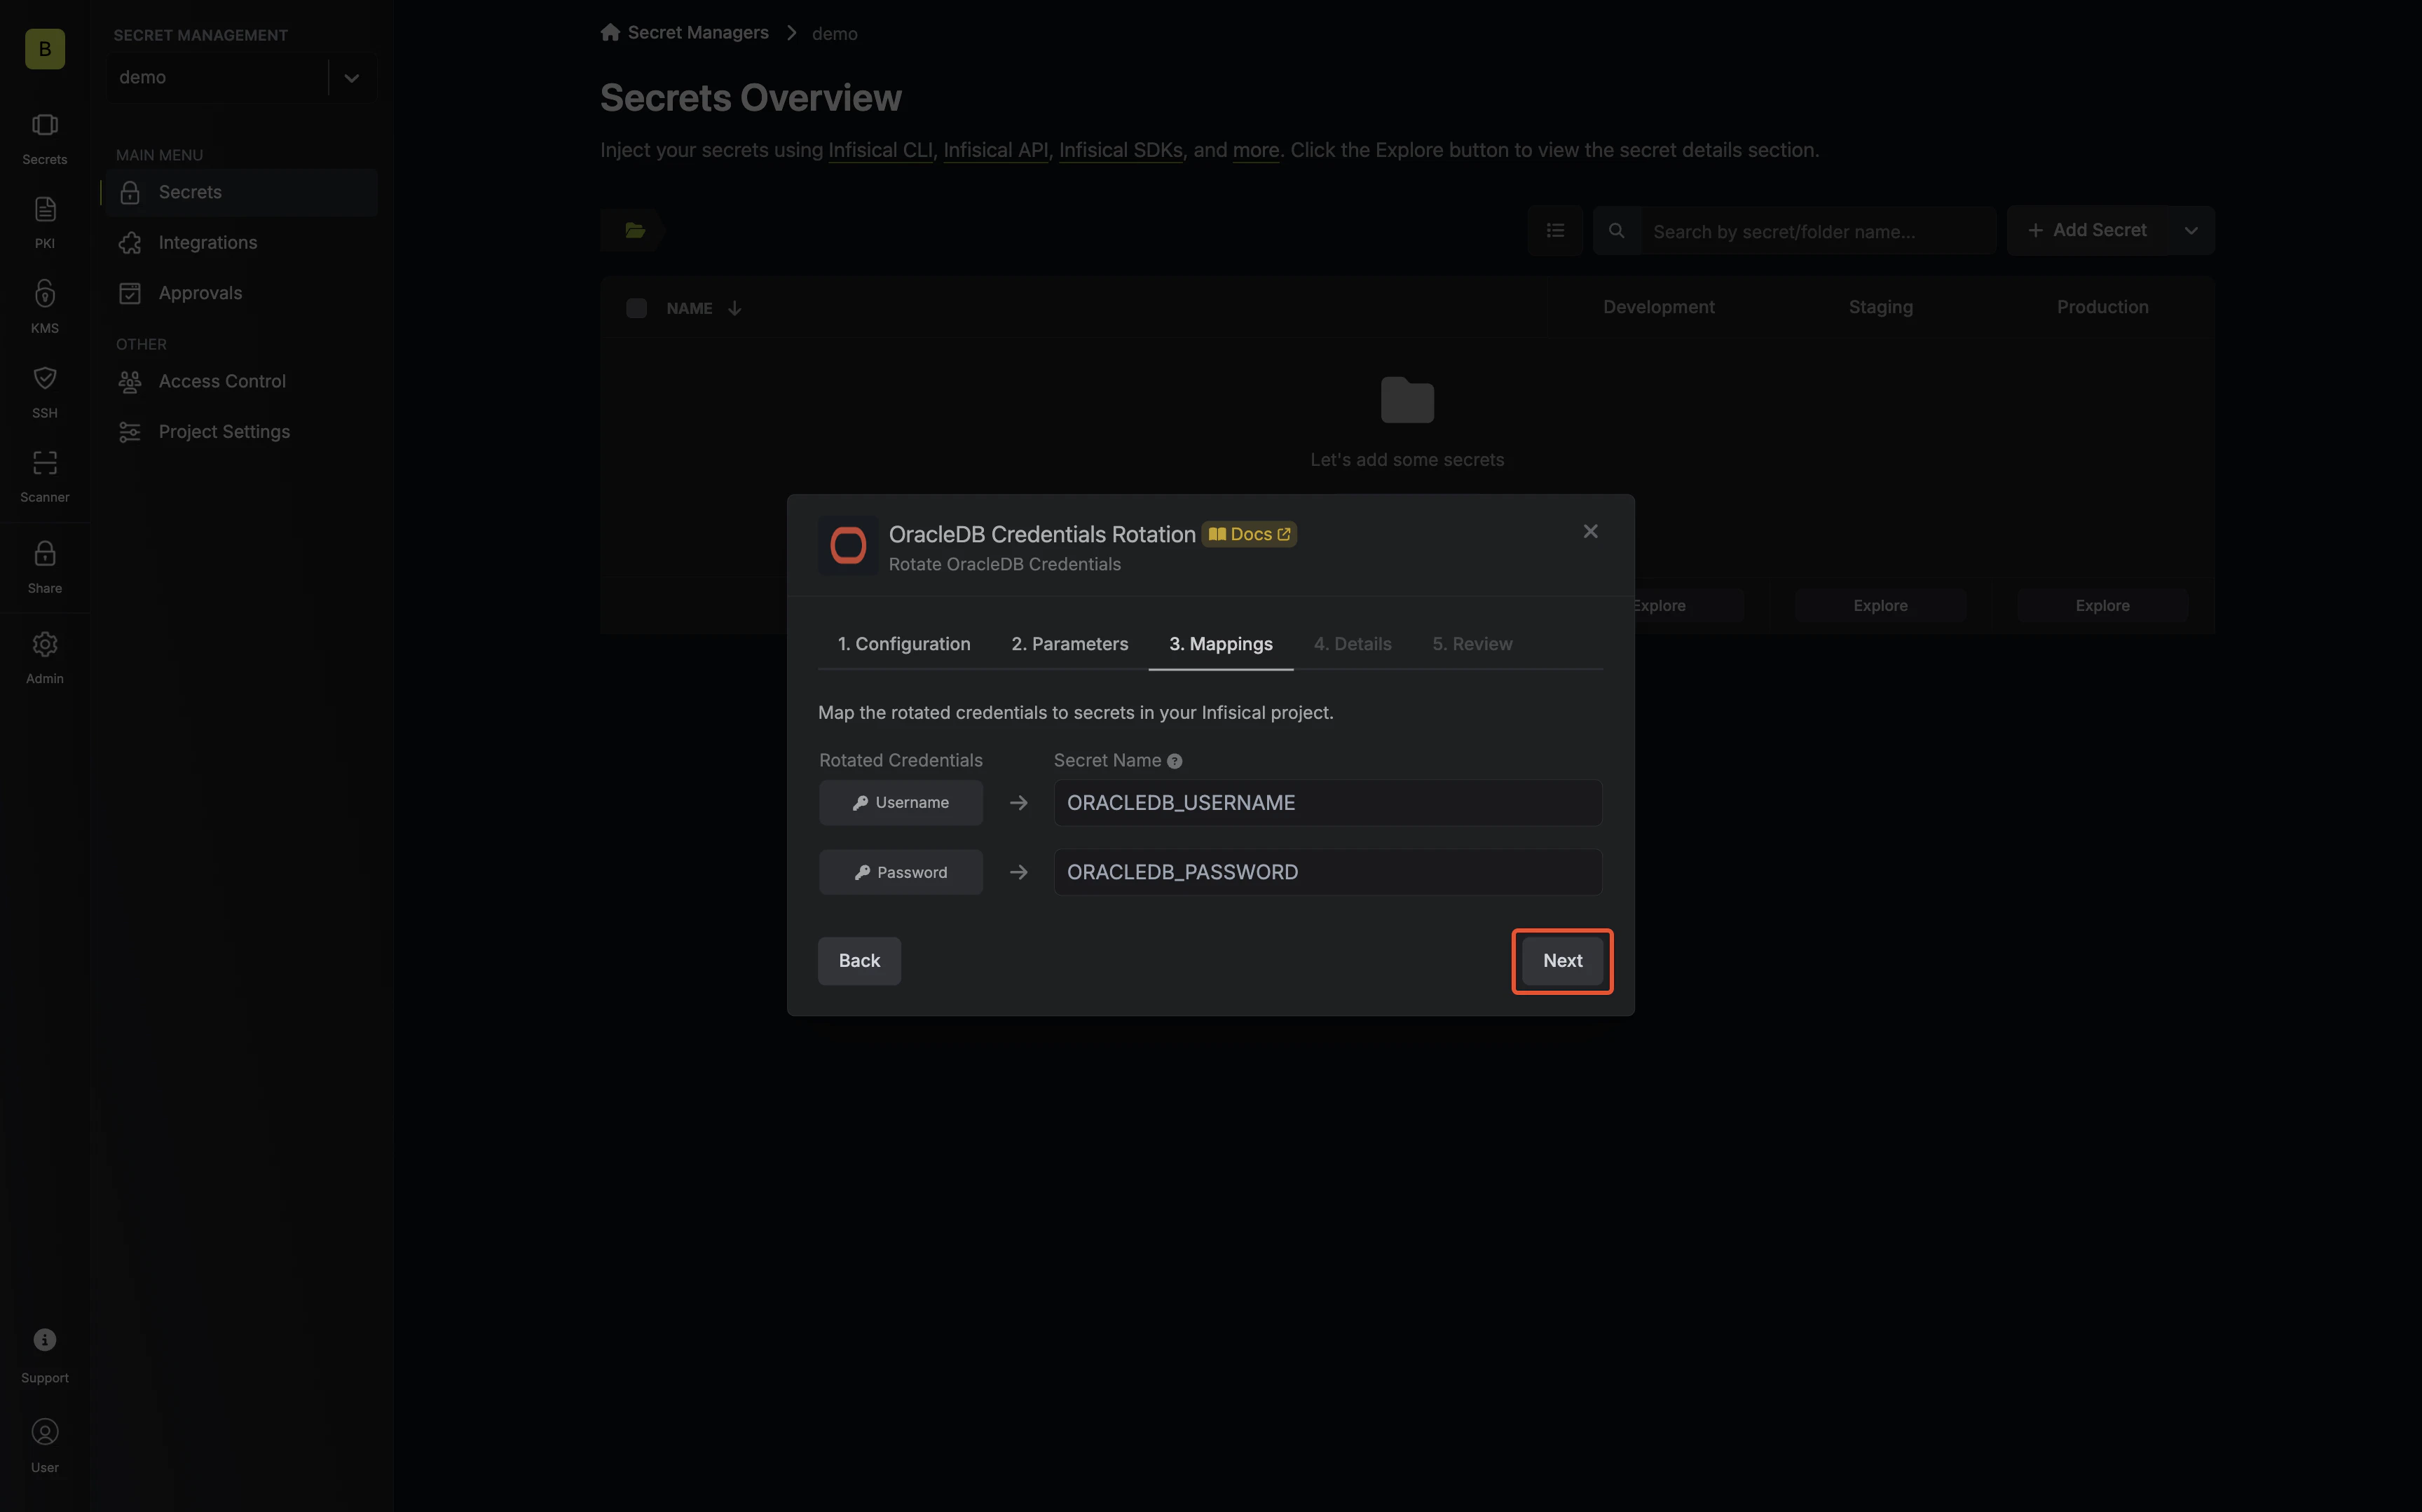Open the 'more' link in the description
This screenshot has width=2422, height=1512.
[1256, 150]
